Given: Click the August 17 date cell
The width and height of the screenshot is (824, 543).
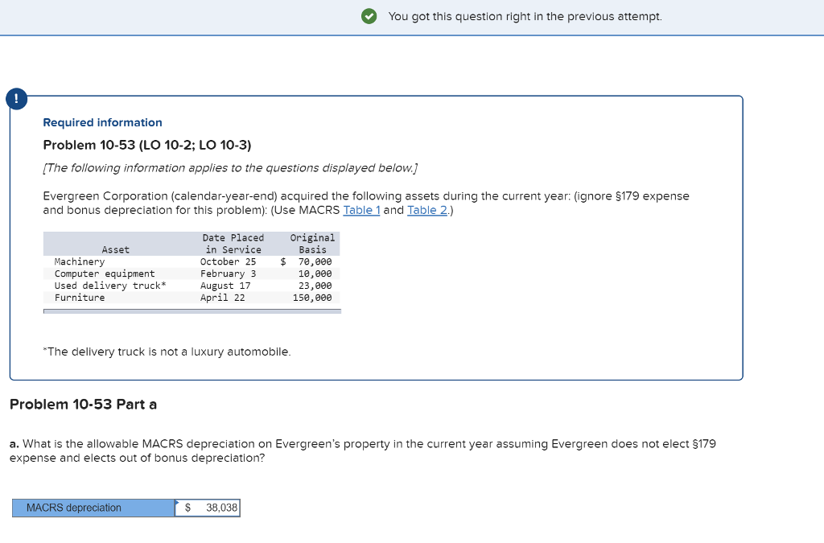Looking at the screenshot, I should coord(225,286).
